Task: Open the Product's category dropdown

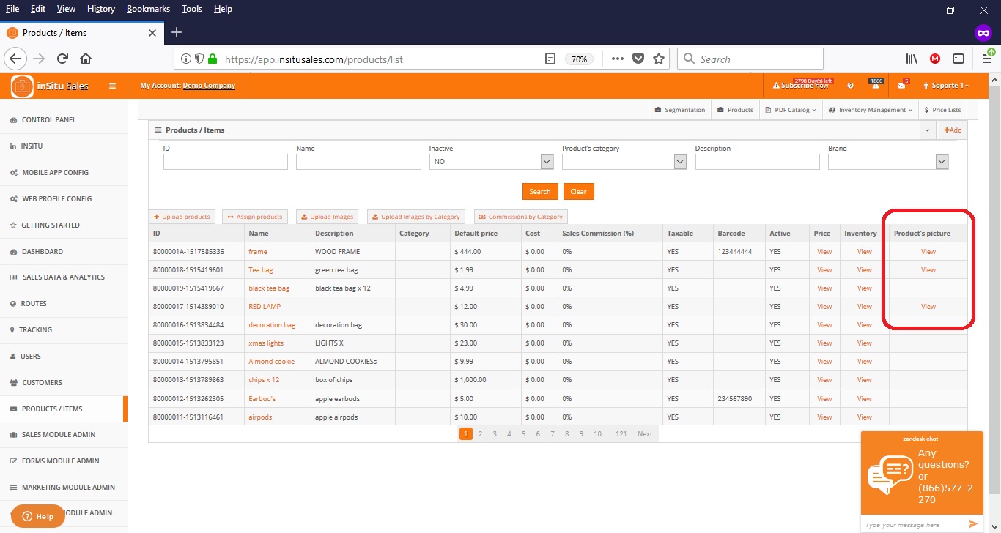Action: (679, 162)
